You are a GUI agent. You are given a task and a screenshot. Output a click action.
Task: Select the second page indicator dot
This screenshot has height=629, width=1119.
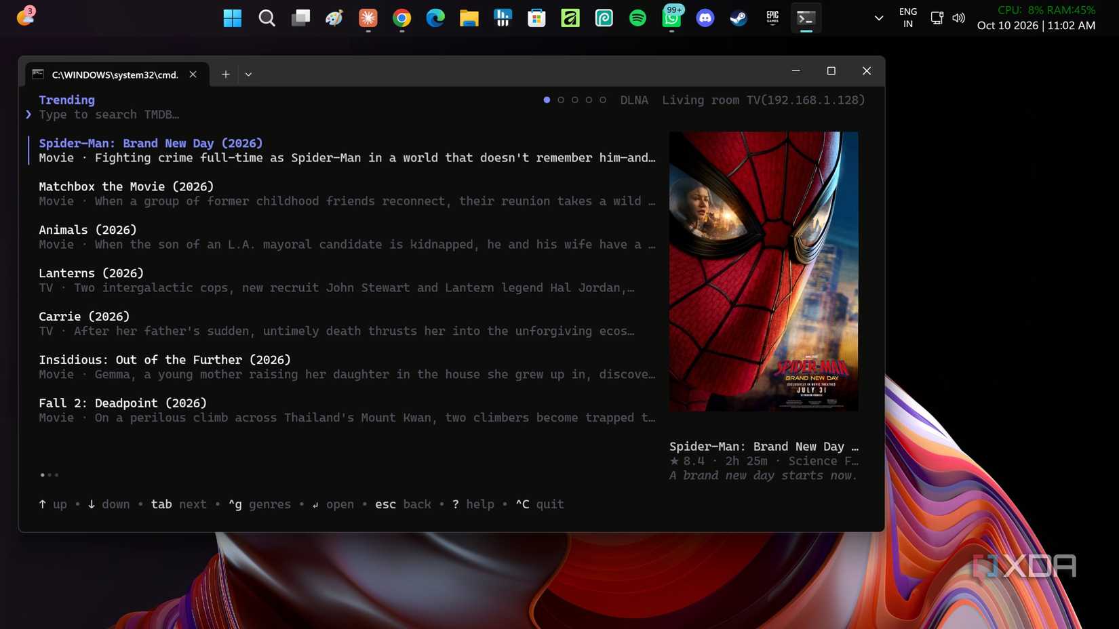561,100
